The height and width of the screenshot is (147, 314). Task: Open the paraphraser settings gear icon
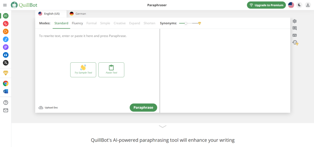295,21
